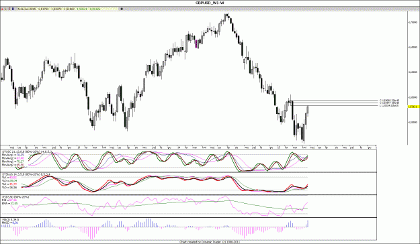Select the yellow current price label on axis
This screenshot has height=244, width=420.
pyautogui.click(x=413, y=107)
